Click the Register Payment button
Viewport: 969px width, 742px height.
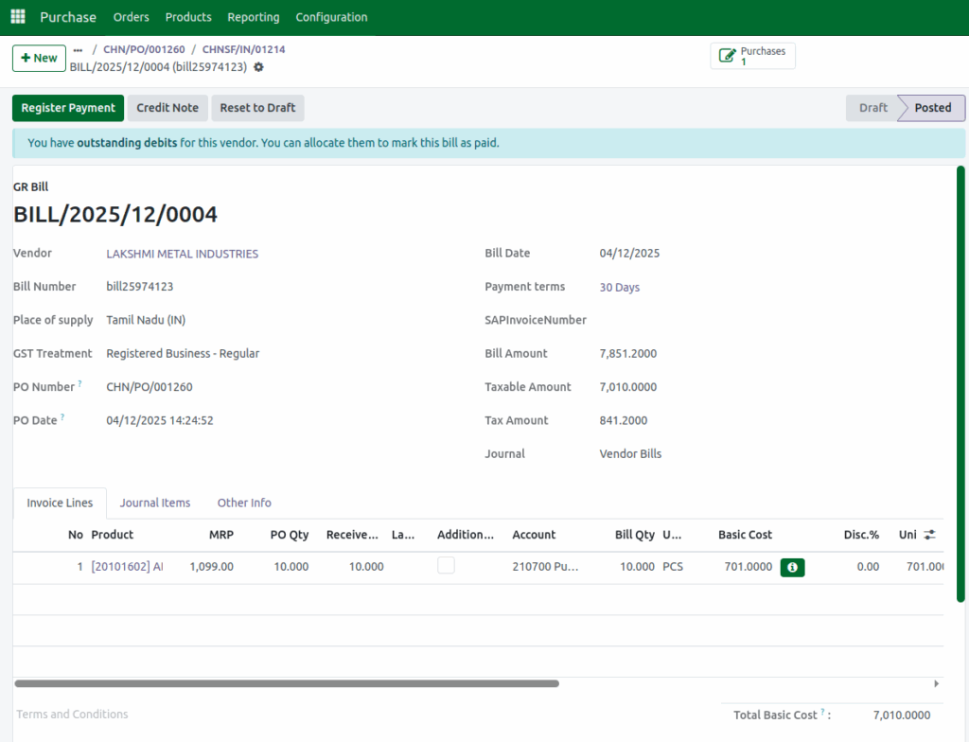point(67,108)
